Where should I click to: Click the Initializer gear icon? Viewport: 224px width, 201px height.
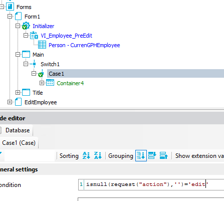point(26,26)
